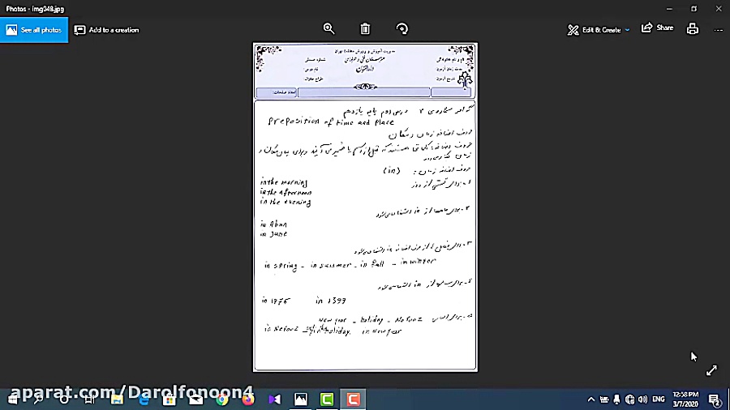Viewport: 730px width, 410px height.
Task: Share the photo
Action: pyautogui.click(x=657, y=28)
